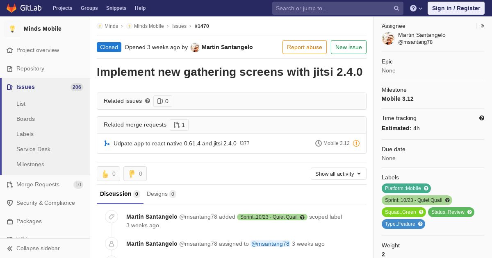Viewport: 492px width, 258px height.
Task: Click the related merge requests count badge
Action: [x=179, y=125]
